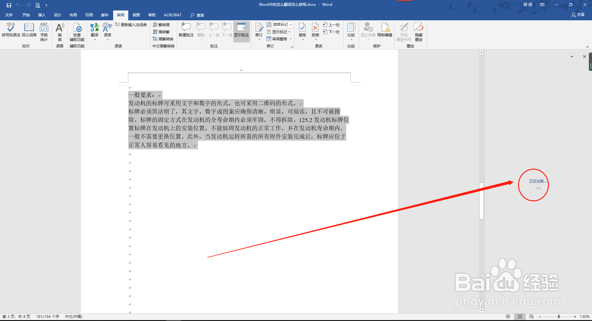This screenshot has width=592, height=321.
Task: Open Print Preview from Quick Access
Action: (x=38, y=5)
